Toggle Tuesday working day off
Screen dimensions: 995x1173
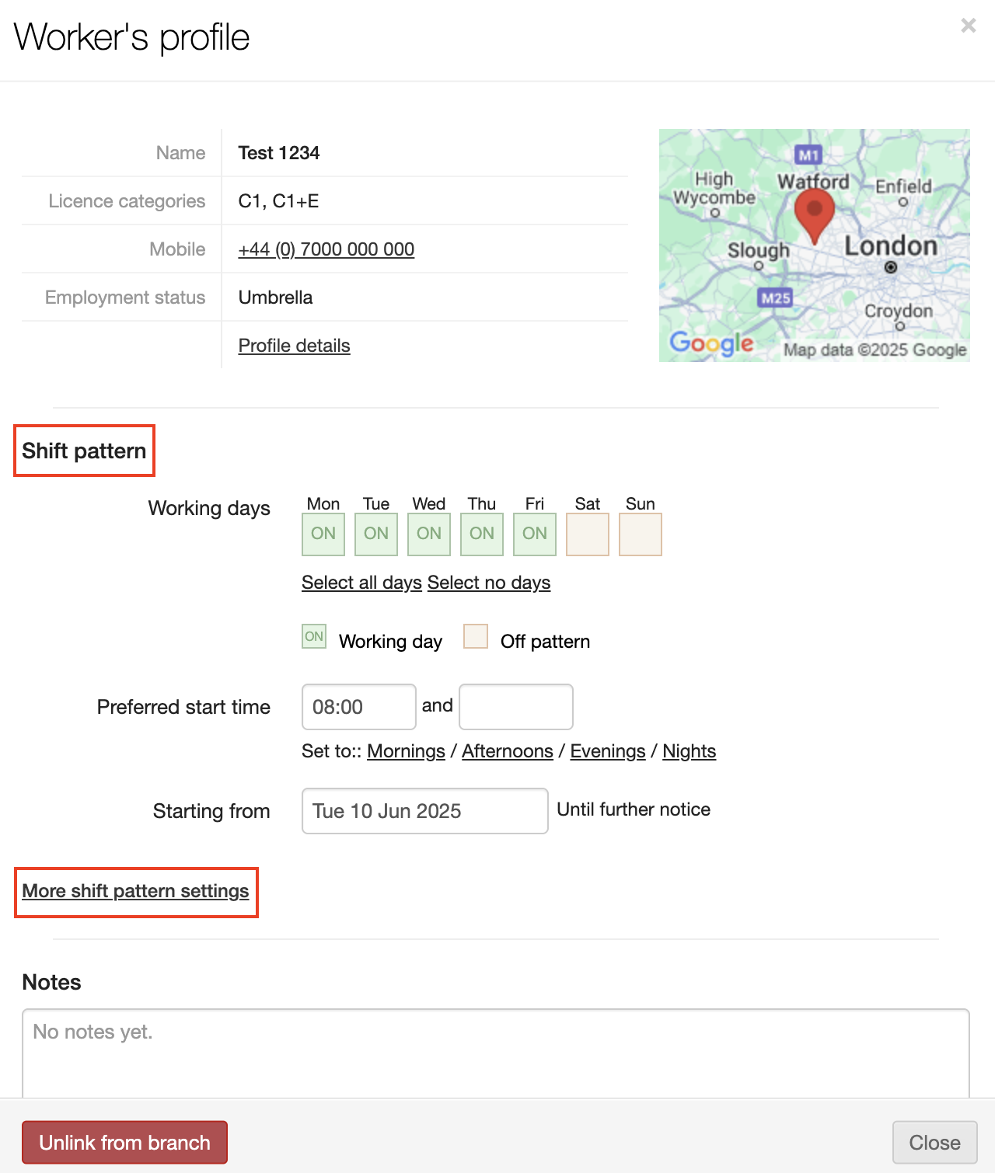pyautogui.click(x=376, y=534)
